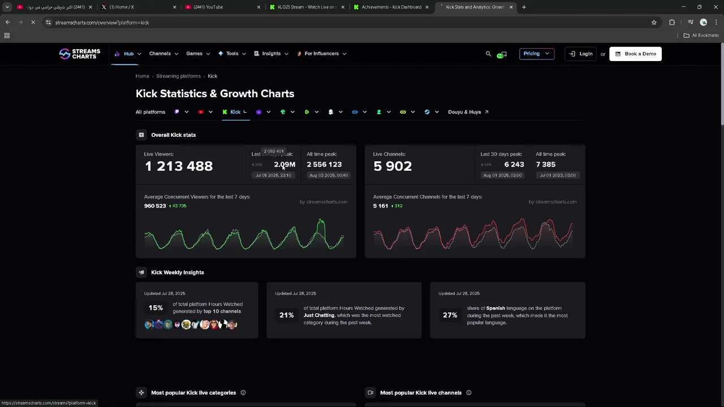
Task: Click the top 10 channels avatar row
Action: pos(191,324)
